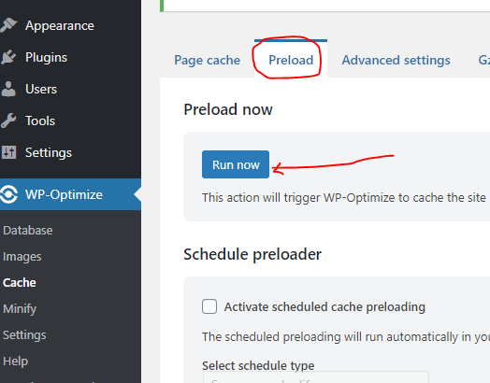Switch to the Page cache tab

(208, 60)
